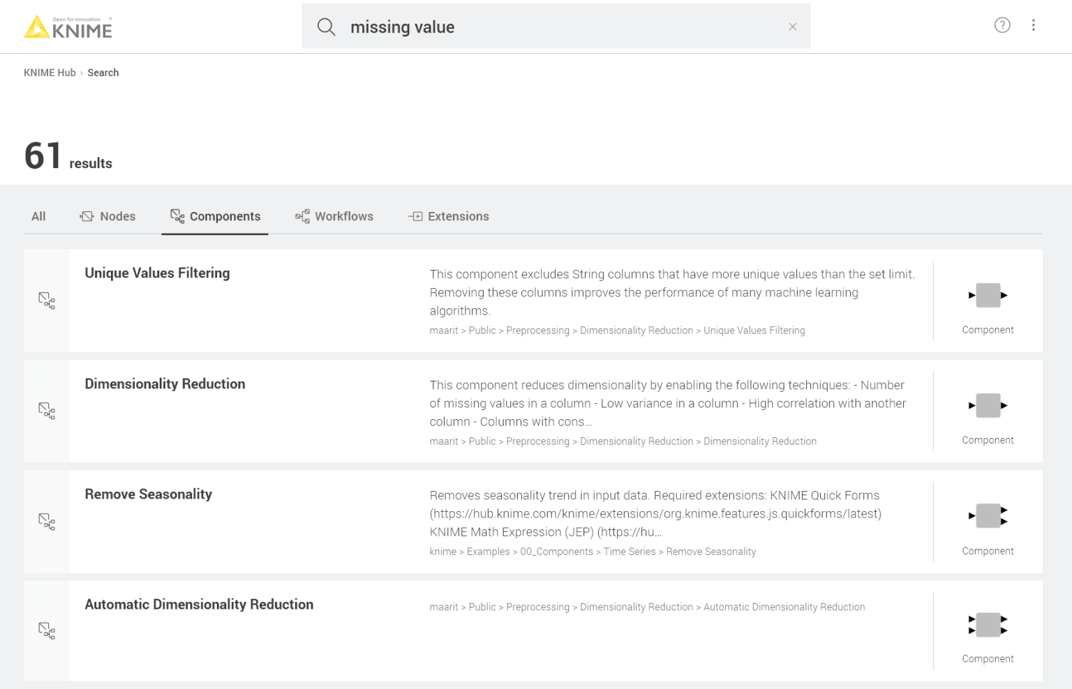Click Dimensionality Reduction component node preview
This screenshot has height=689, width=1072.
[988, 405]
